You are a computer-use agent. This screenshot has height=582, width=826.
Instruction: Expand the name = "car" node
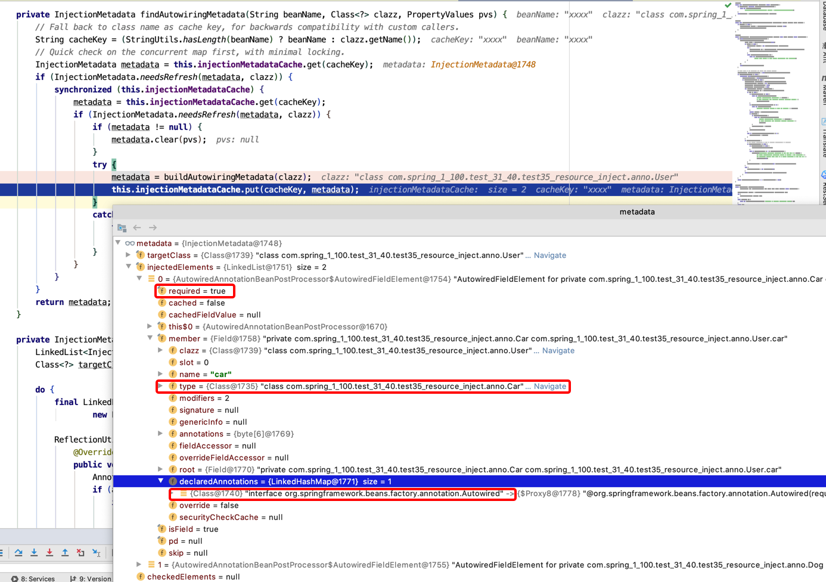click(x=161, y=374)
